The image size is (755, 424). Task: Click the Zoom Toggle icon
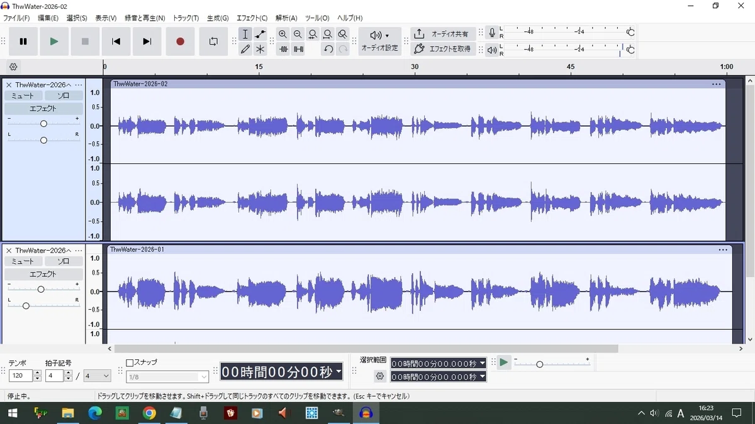pos(342,35)
